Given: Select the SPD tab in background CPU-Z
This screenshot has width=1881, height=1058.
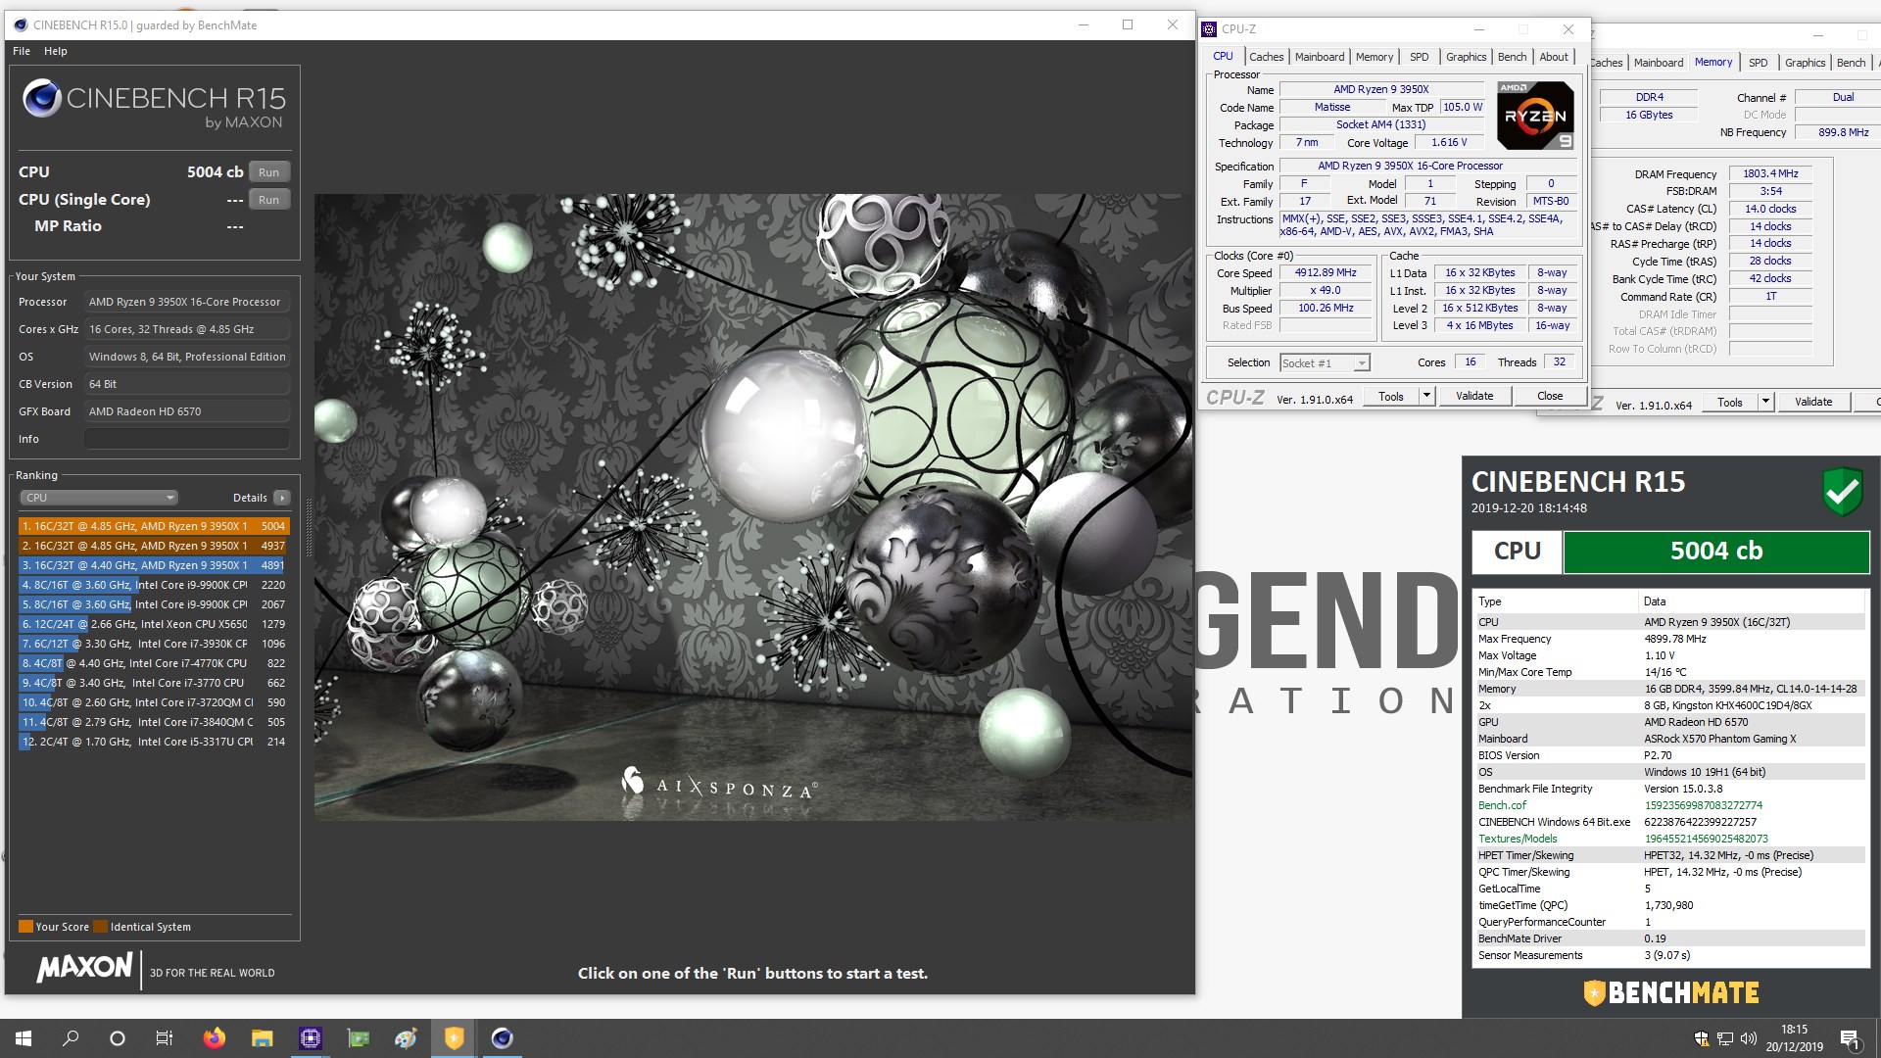Looking at the screenshot, I should (1758, 63).
